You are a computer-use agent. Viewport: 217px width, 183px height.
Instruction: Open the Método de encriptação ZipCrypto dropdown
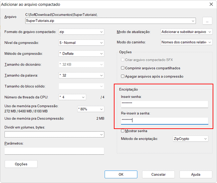click(x=206, y=139)
